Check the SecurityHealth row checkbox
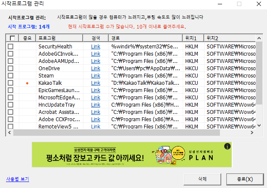This screenshot has height=188, width=267. click(x=11, y=47)
